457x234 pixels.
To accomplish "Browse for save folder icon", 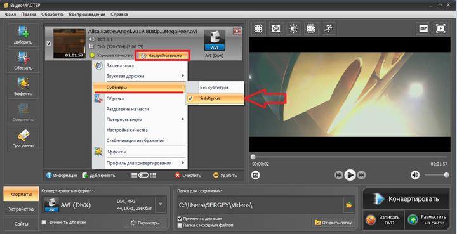I will coord(348,205).
